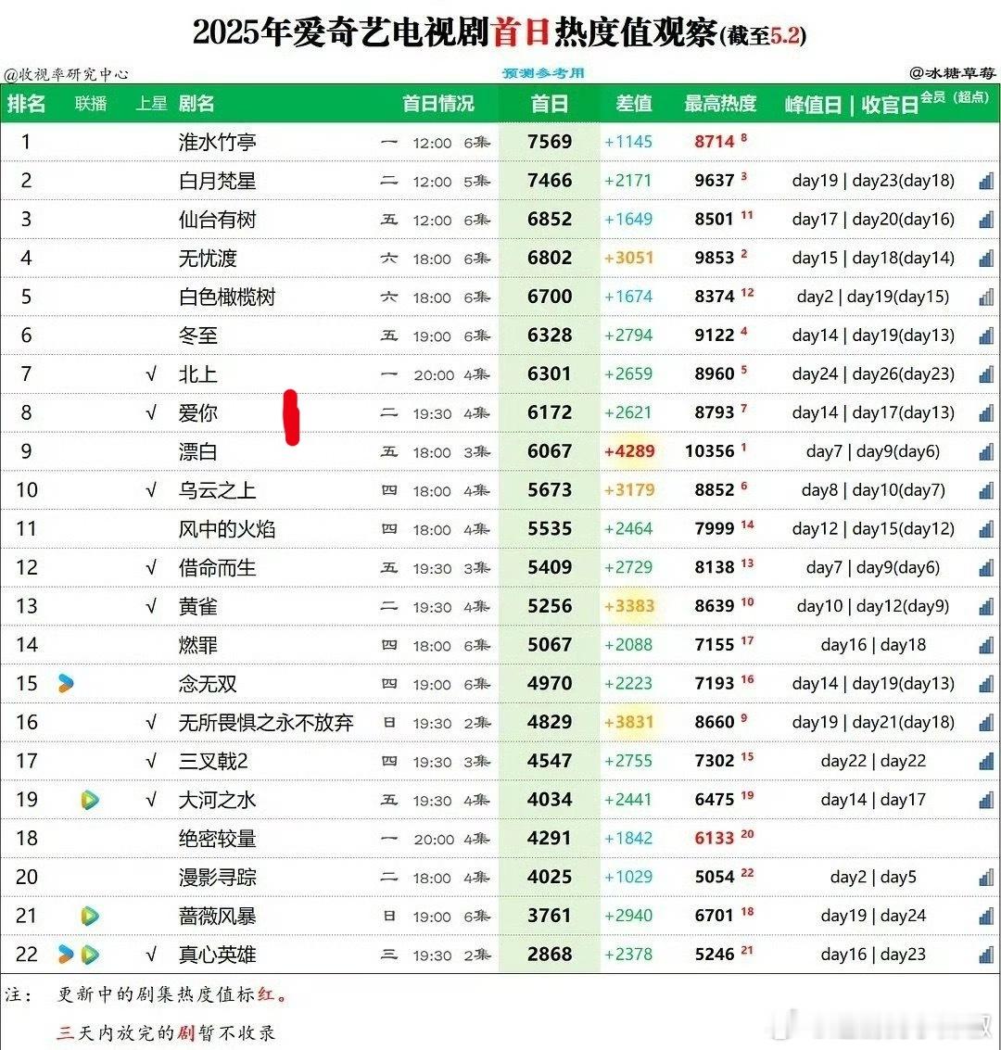
Task: Click the faded bar chart icon for 白色橄榄树
Action: pyautogui.click(x=985, y=297)
